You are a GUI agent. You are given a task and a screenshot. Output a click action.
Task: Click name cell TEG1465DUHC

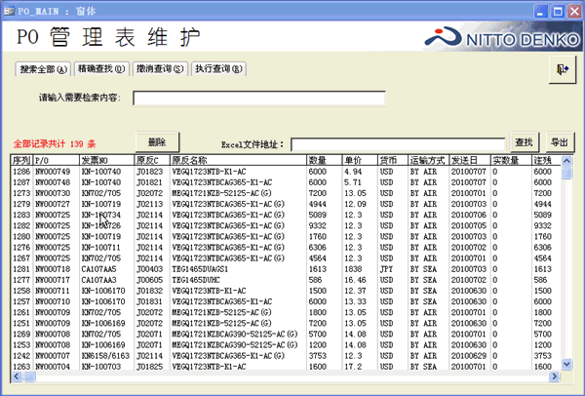[196, 280]
